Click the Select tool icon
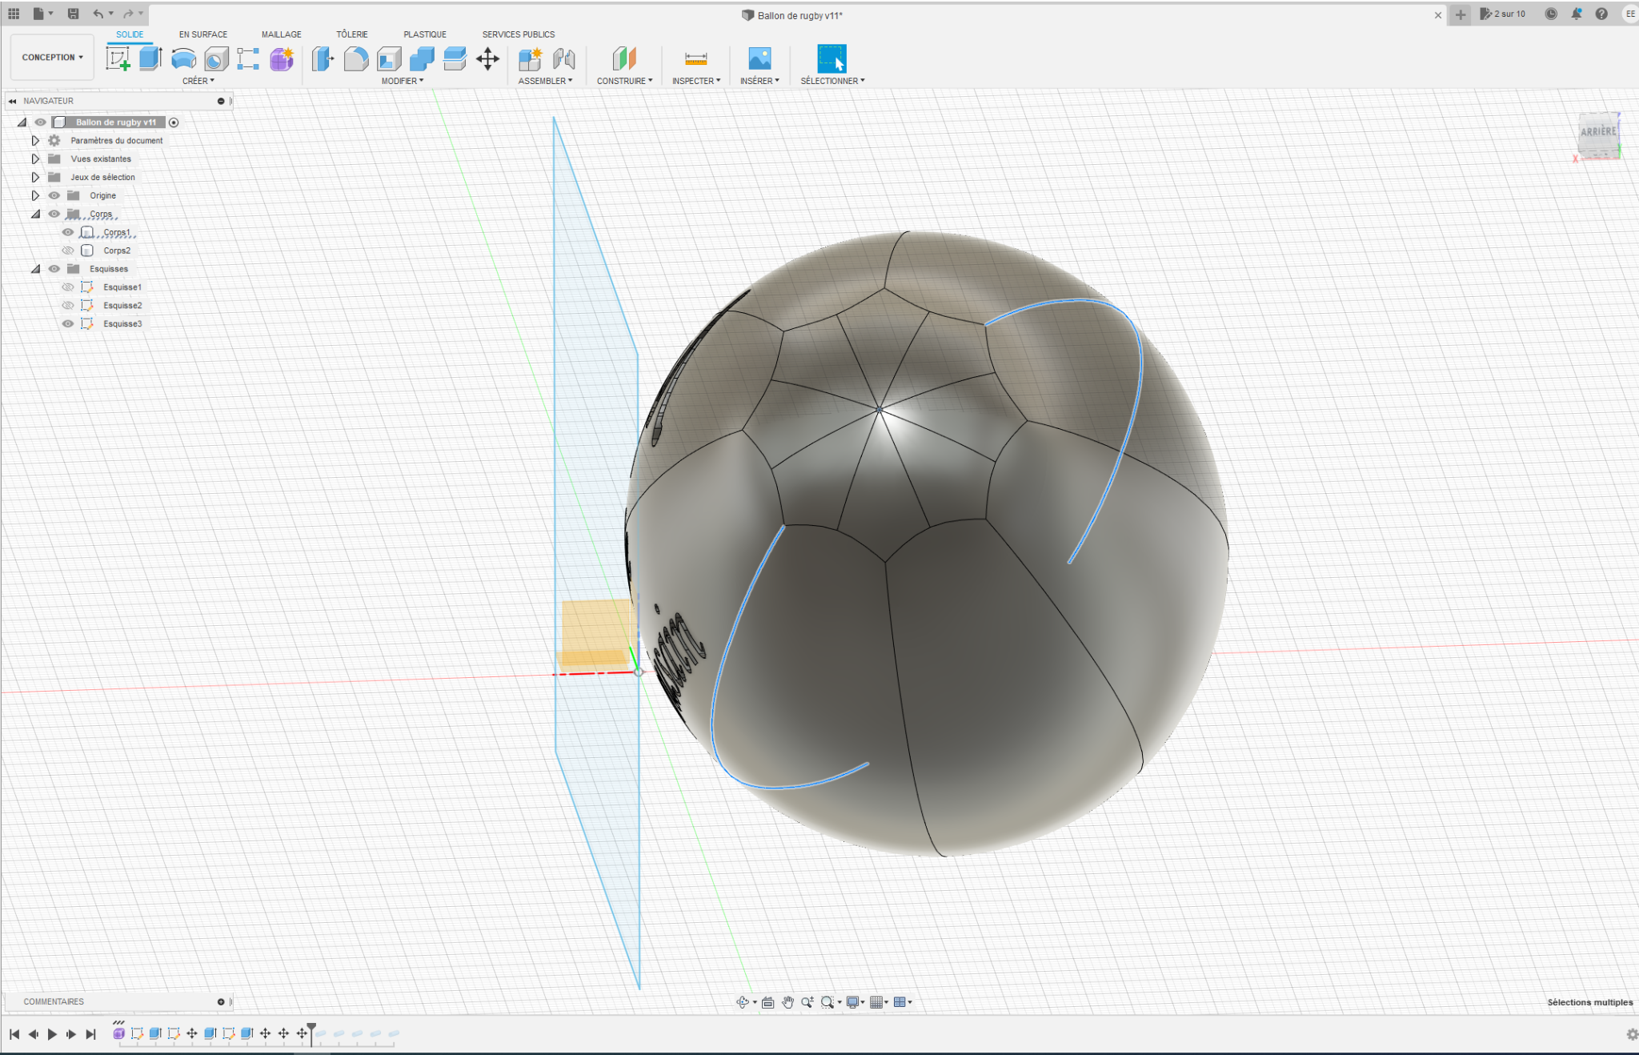This screenshot has width=1639, height=1055. point(832,58)
